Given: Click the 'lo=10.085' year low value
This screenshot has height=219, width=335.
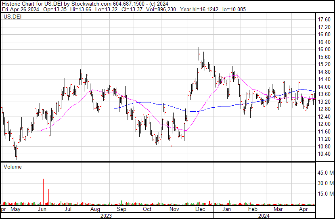Looking at the screenshot, I should 234,9.
